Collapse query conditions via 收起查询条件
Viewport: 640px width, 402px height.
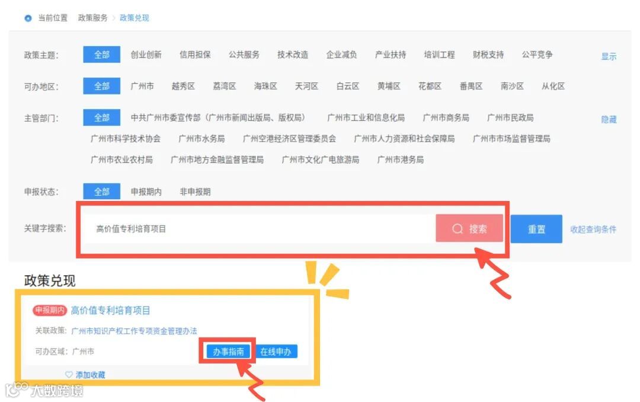(593, 229)
